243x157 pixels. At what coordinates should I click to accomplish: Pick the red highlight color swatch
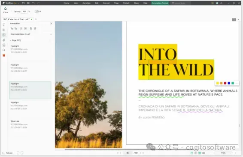(x=225, y=83)
